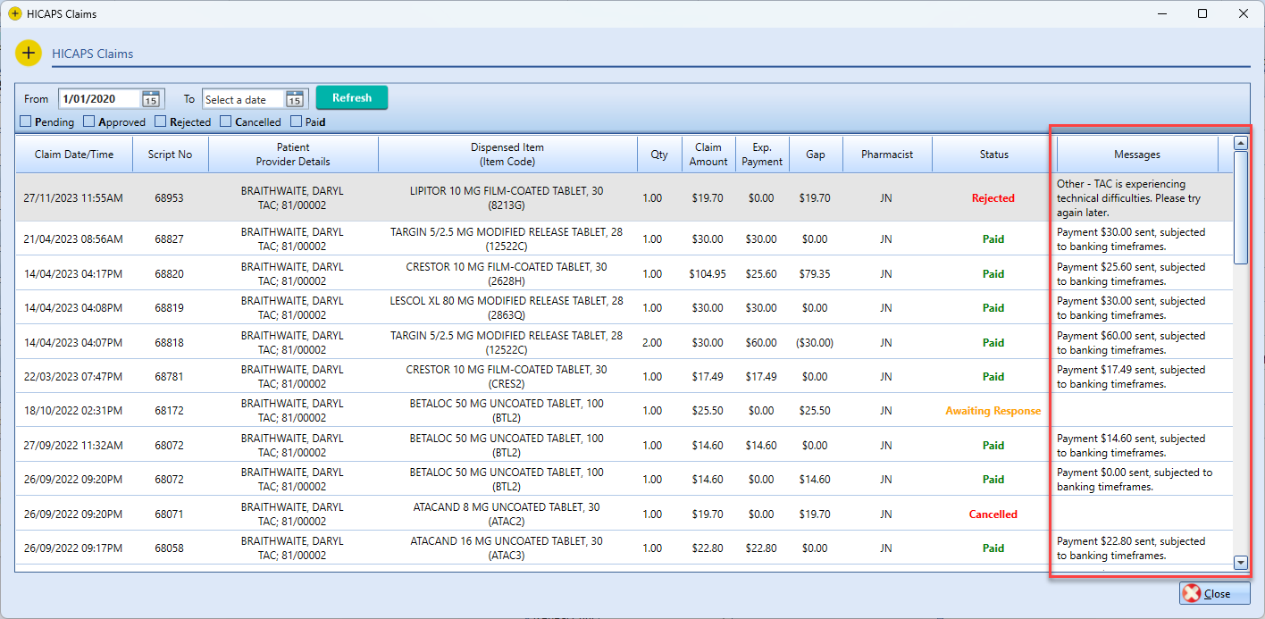The height and width of the screenshot is (619, 1265).
Task: Enable the Pending filter checkbox
Action: 26,121
